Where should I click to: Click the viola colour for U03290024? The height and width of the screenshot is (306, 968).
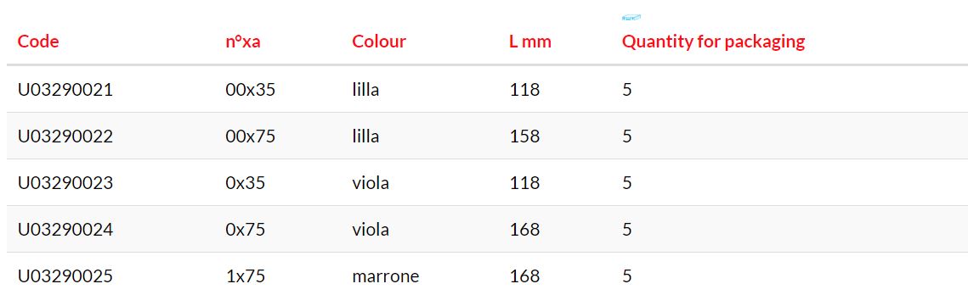[x=371, y=230]
